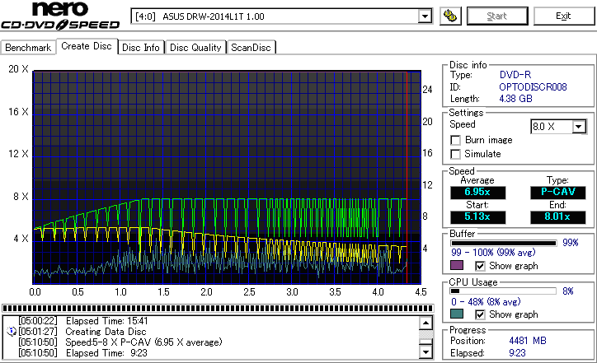Click the purple Buffer graph color swatch
Viewport: 597px width, 363px height.
(x=456, y=266)
